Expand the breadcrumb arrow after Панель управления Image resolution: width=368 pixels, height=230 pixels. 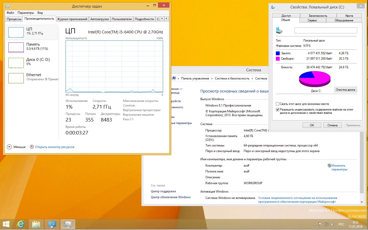click(x=212, y=78)
